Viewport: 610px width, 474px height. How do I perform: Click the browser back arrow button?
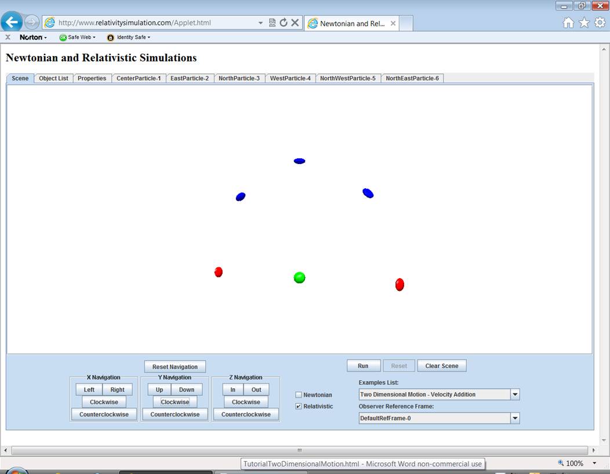click(12, 23)
